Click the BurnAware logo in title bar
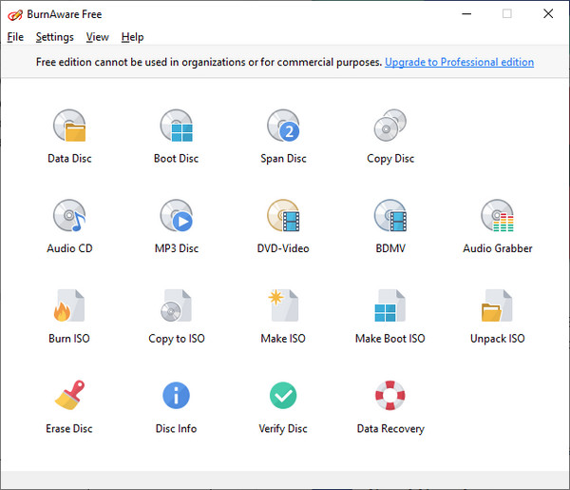This screenshot has height=490, width=570. coord(15,15)
